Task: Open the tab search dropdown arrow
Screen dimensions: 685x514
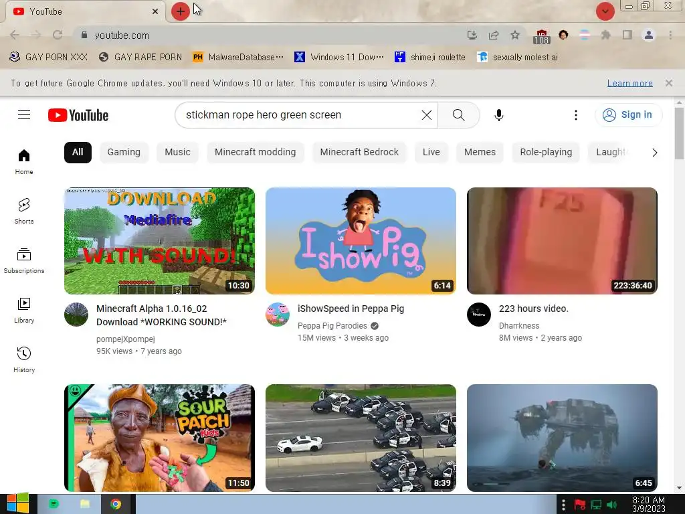Action: point(605,11)
